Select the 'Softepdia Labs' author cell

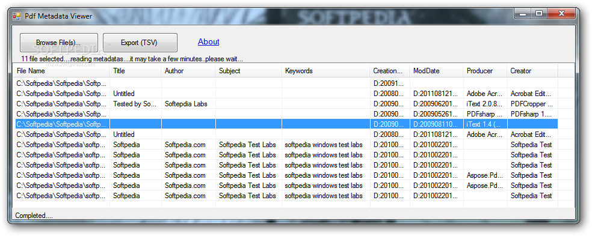189,104
